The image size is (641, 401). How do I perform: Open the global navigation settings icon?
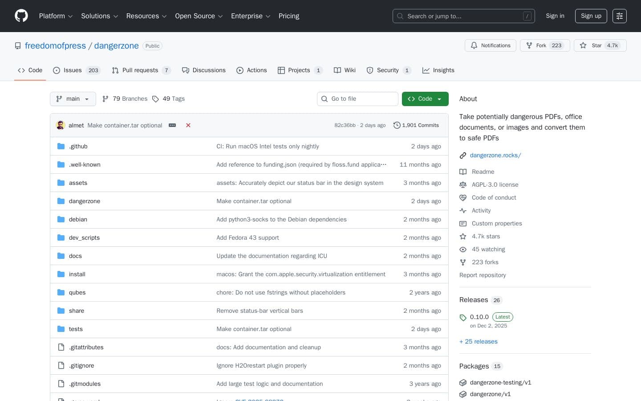point(620,16)
